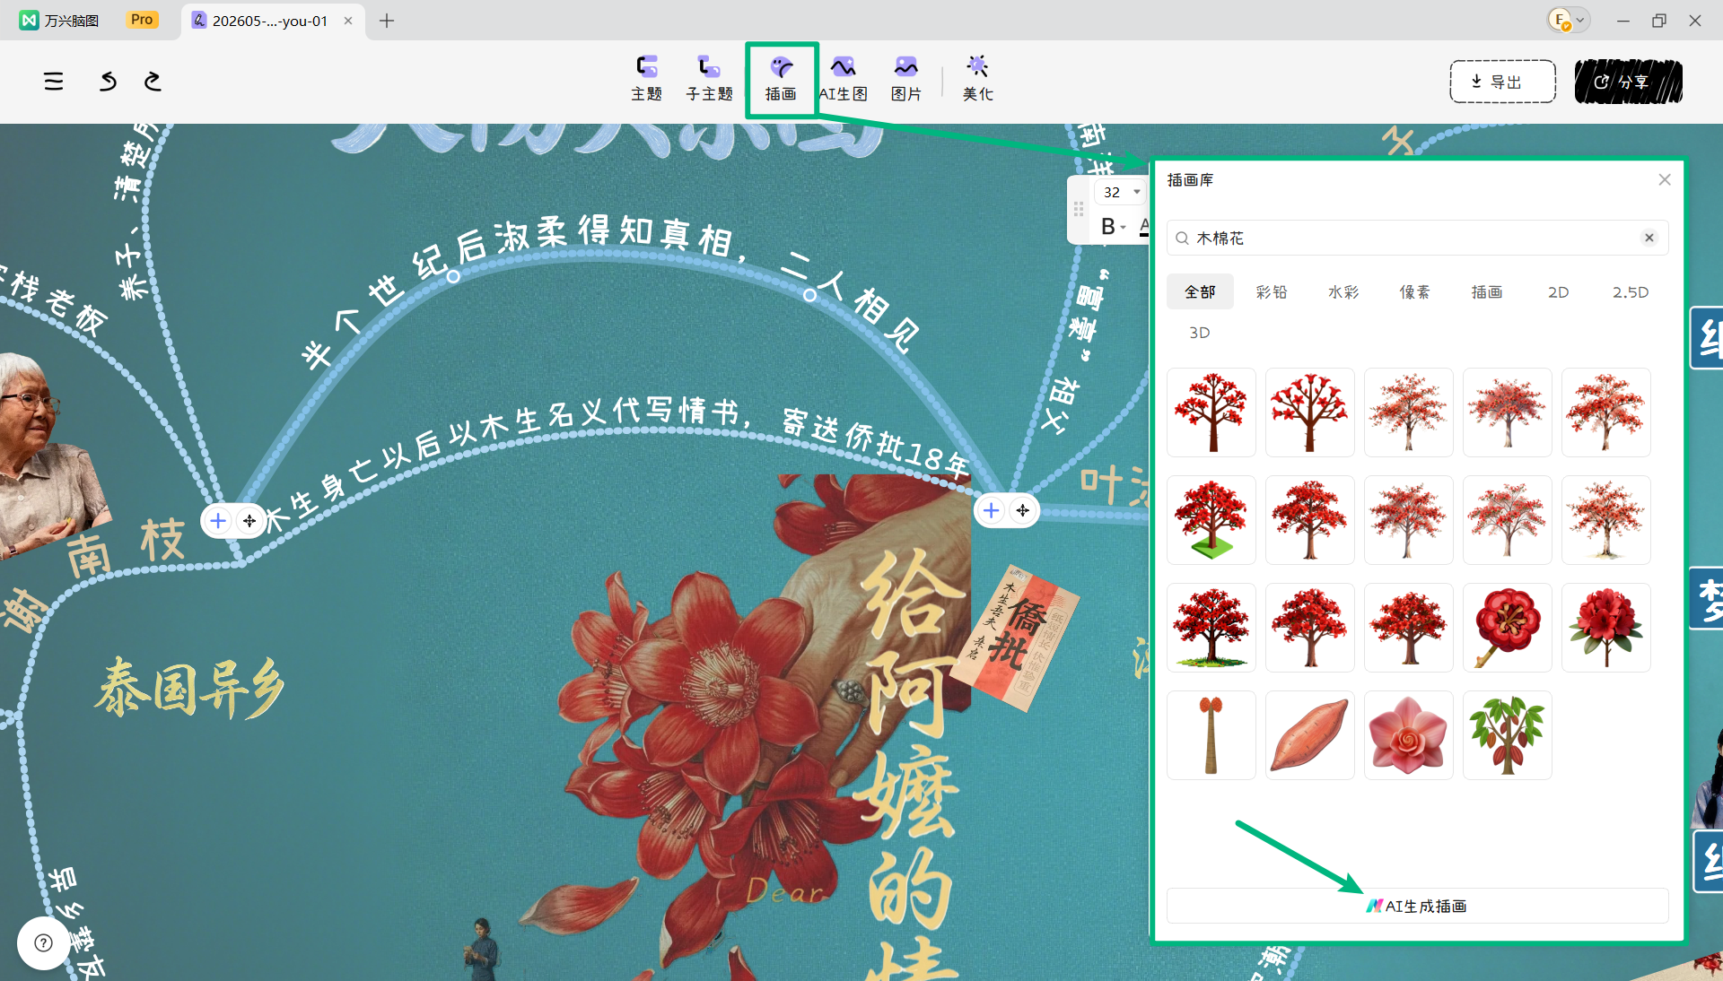This screenshot has width=1723, height=981.
Task: Select the 全部 category tab
Action: coord(1200,292)
